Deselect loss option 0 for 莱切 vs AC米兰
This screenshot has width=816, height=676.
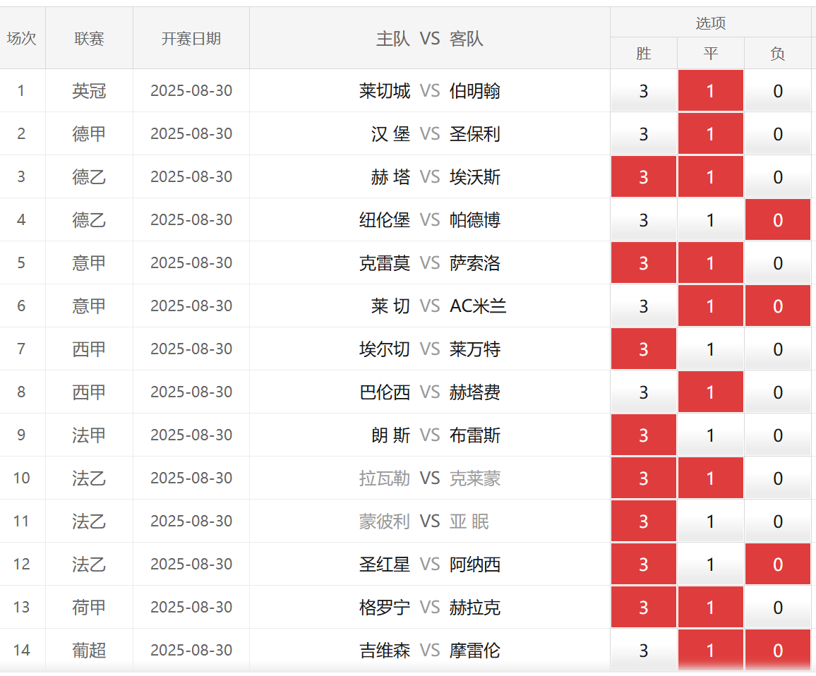tap(778, 306)
